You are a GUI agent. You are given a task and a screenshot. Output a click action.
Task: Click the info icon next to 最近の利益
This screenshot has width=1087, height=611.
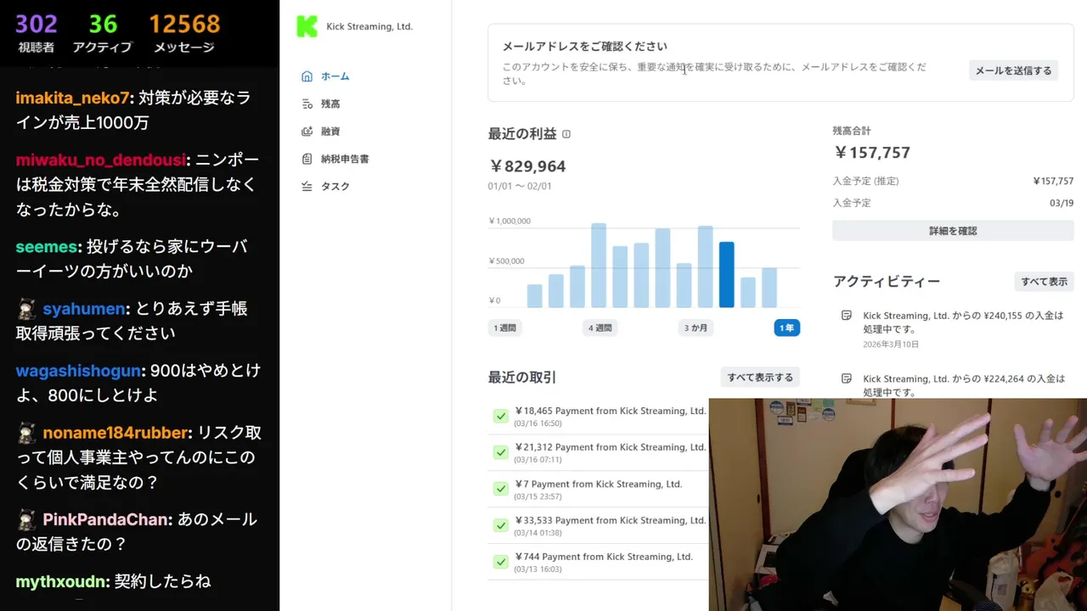click(566, 134)
